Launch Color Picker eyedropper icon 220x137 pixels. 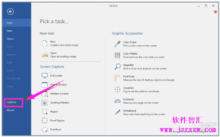[118, 44]
